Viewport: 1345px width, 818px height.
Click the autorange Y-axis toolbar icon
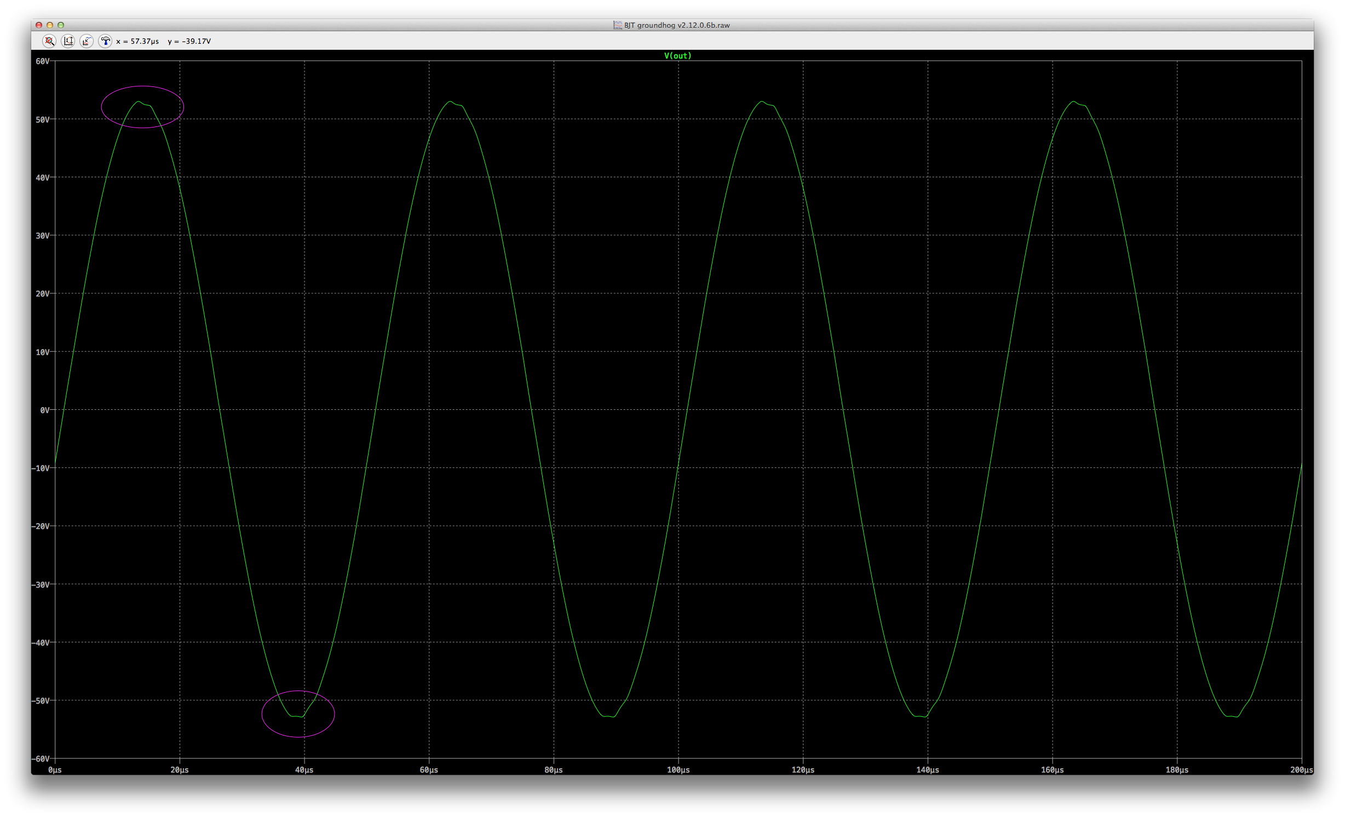68,41
